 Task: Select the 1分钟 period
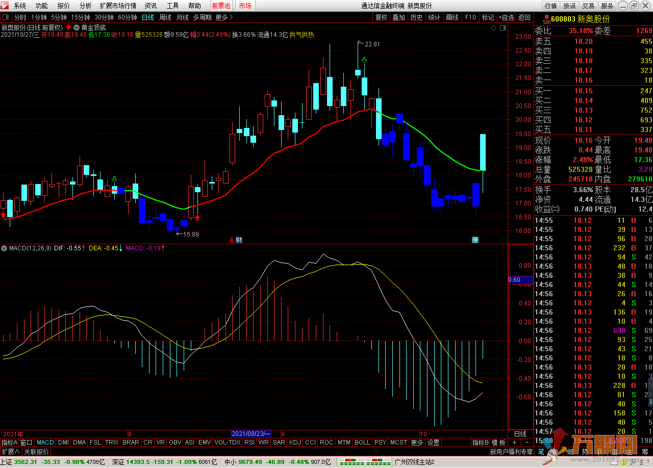(39, 17)
